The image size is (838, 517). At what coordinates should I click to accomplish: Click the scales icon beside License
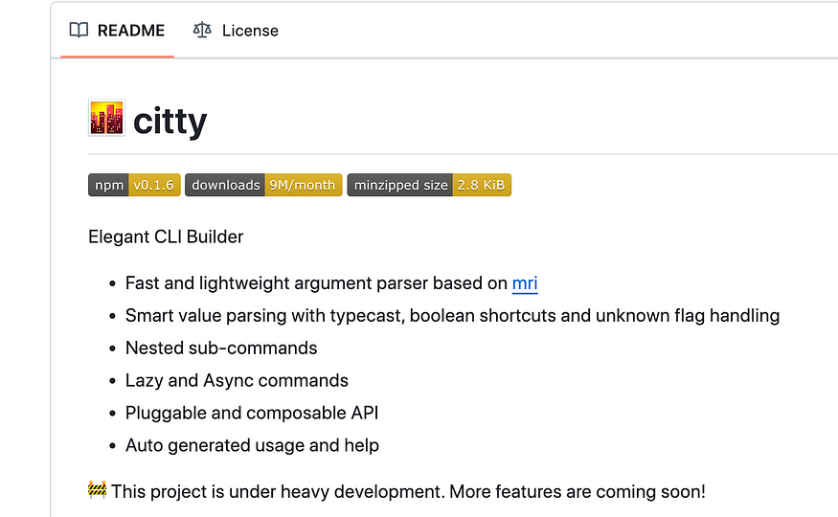[x=202, y=30]
